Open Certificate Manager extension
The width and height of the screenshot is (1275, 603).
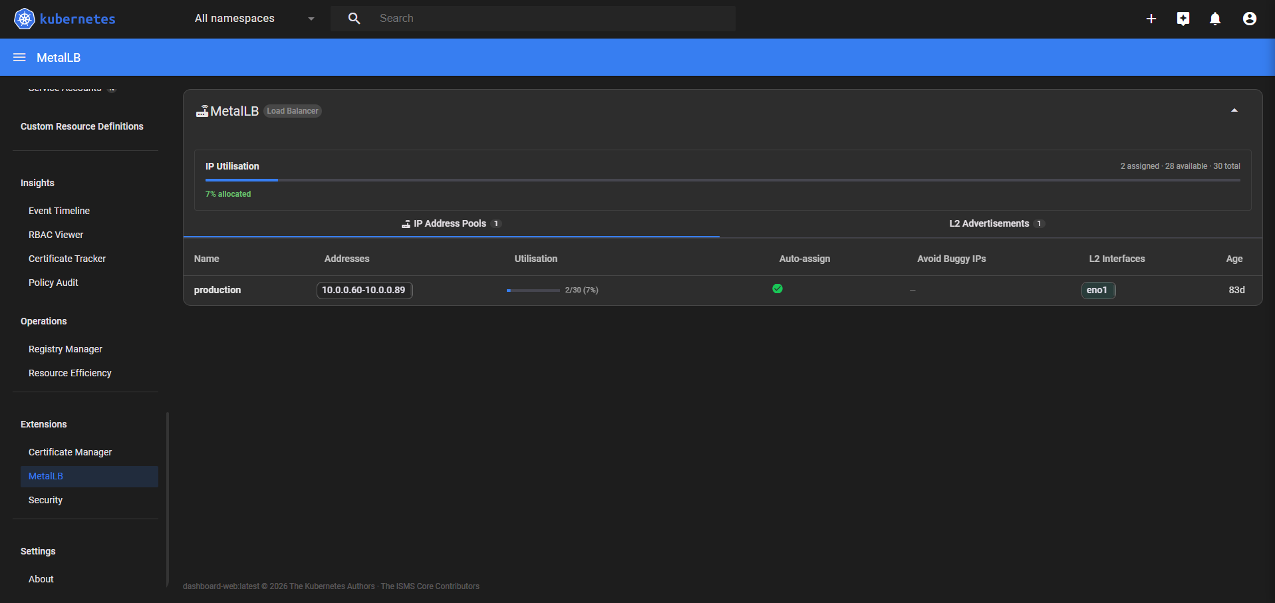[70, 452]
